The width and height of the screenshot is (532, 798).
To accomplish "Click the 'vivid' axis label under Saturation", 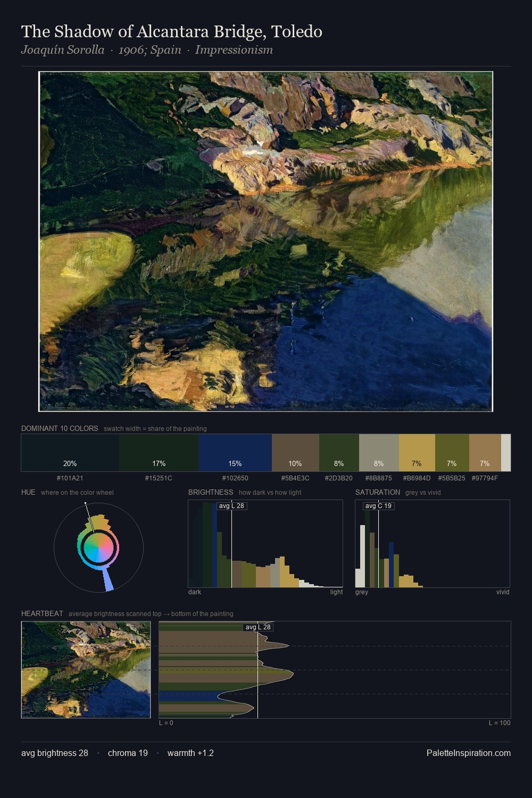I will pyautogui.click(x=503, y=592).
